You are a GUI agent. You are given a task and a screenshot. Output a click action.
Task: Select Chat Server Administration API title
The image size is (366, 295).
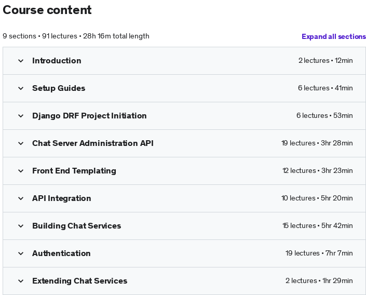point(93,143)
